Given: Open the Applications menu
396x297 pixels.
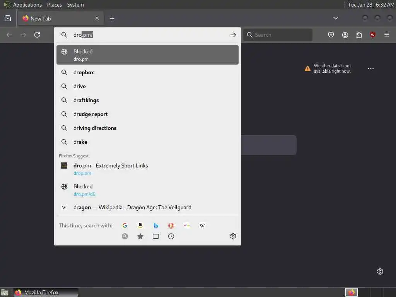Looking at the screenshot, I should tap(27, 5).
